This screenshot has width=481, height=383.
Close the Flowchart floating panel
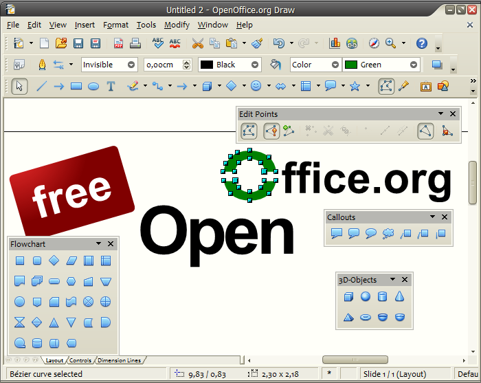[111, 243]
